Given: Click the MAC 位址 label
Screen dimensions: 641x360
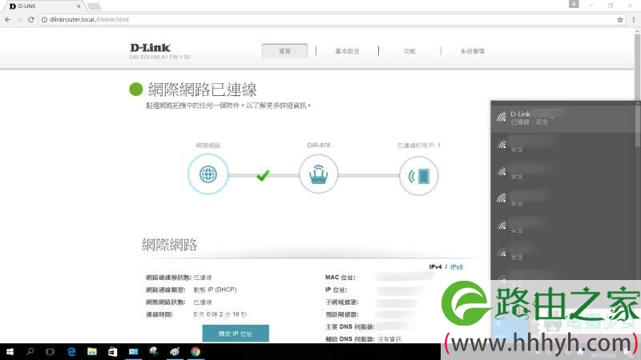Looking at the screenshot, I should [x=340, y=277].
